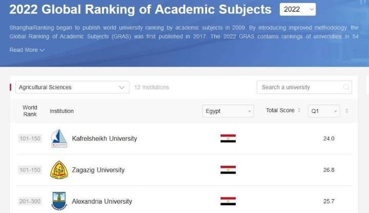The image size is (369, 213).
Task: Sort the Q1 indicator column
Action: tap(347, 111)
